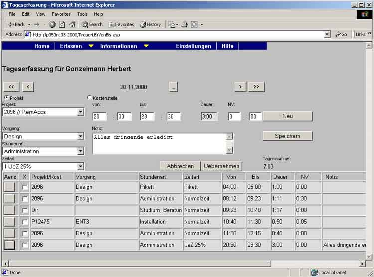This screenshot has width=374, height=277.
Task: Open the Search toolbar button
Action: pos(92,24)
